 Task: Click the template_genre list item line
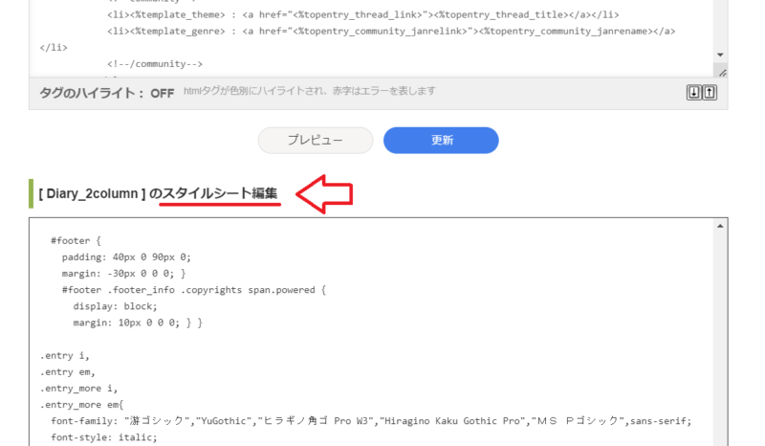[391, 32]
